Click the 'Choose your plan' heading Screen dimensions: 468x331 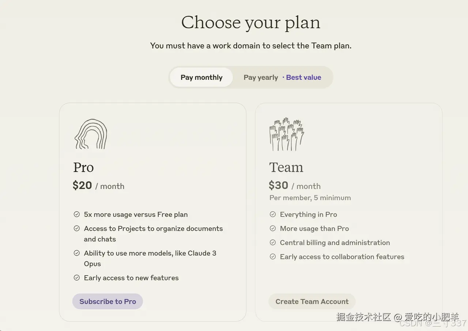tap(251, 22)
